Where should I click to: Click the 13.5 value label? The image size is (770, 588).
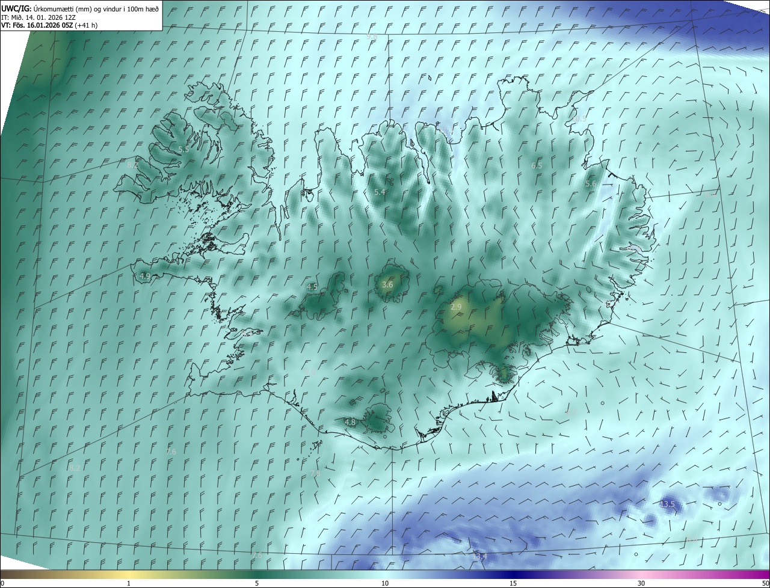668,504
